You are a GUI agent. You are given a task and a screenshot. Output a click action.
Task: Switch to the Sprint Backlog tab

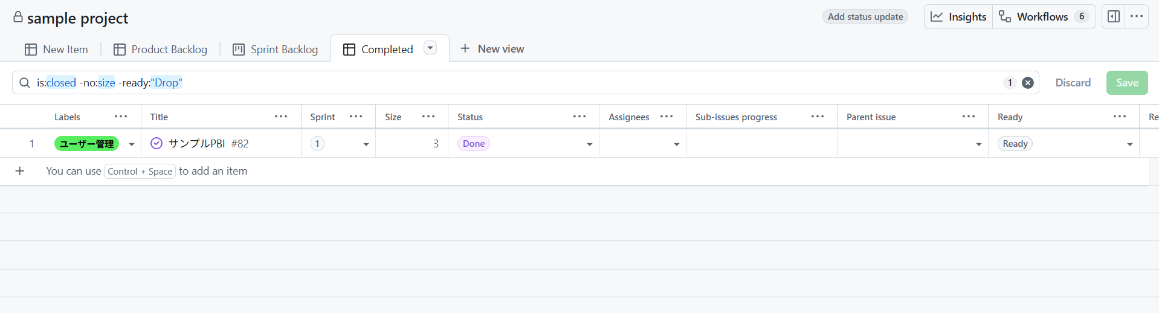(x=276, y=50)
